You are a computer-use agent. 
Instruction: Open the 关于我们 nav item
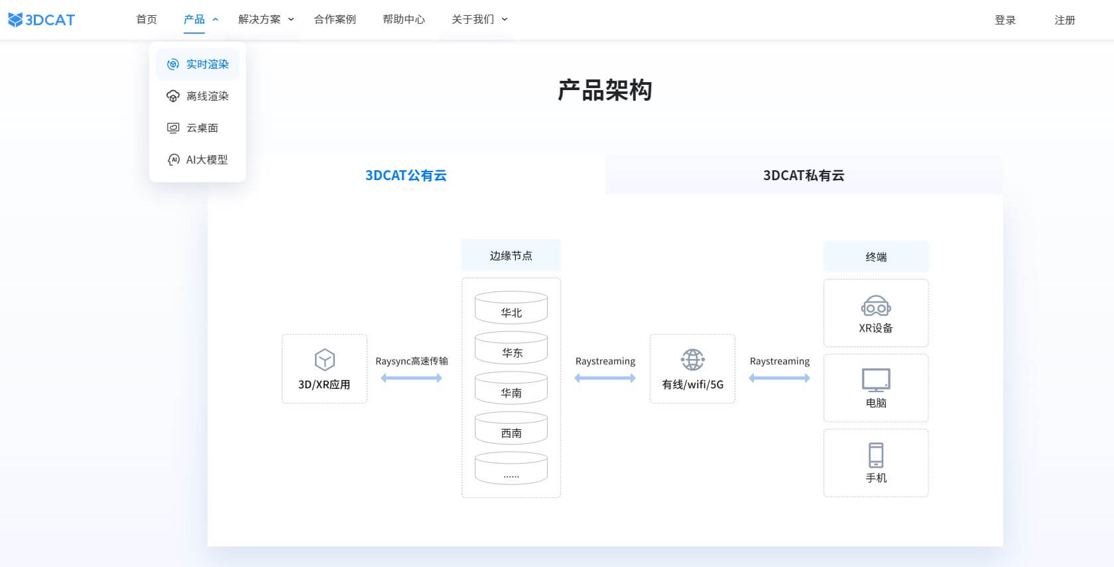coord(473,20)
